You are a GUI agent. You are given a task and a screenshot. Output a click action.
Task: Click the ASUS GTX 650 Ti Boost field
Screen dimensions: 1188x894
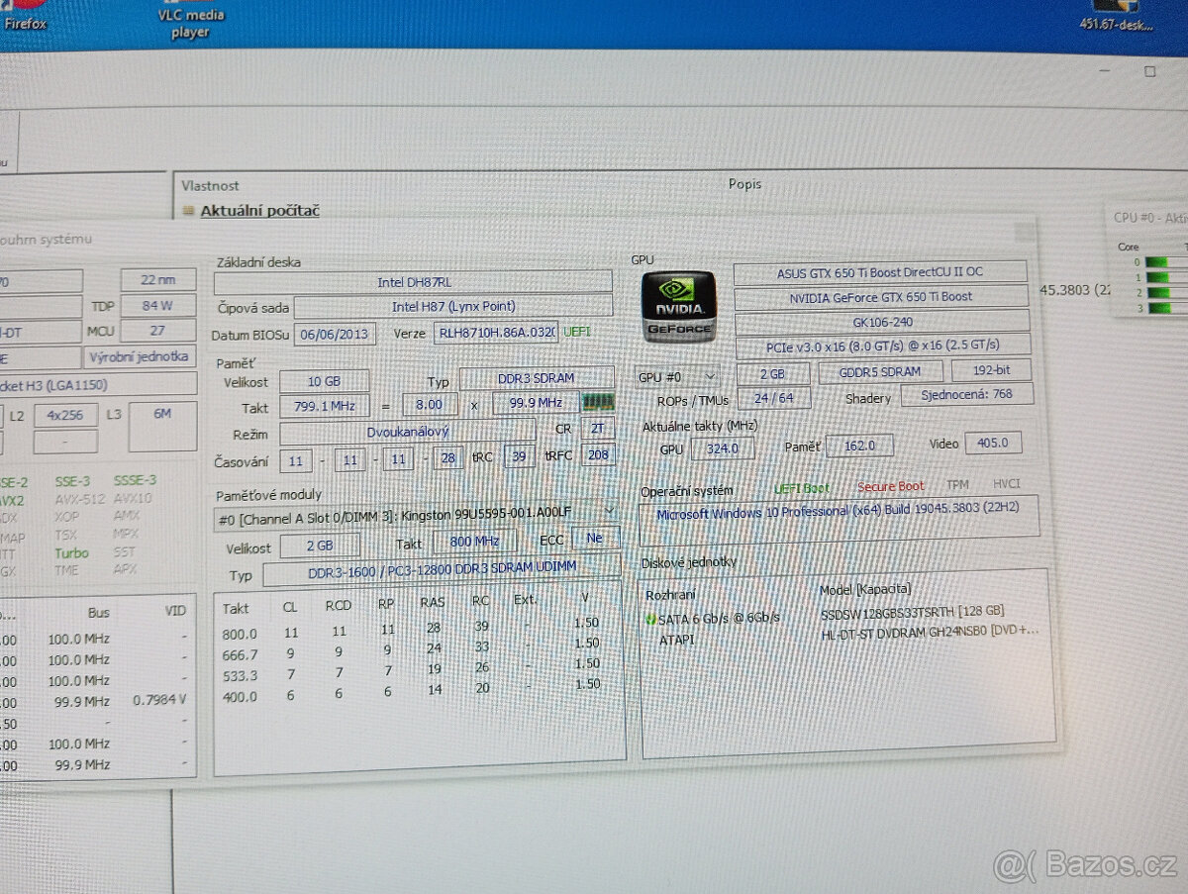pyautogui.click(x=879, y=272)
